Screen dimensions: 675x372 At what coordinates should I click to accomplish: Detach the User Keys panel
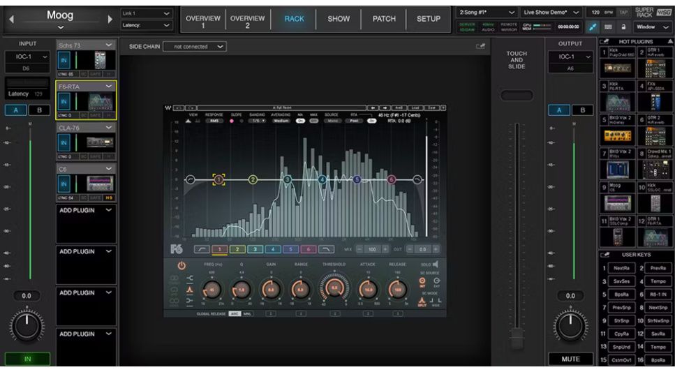point(604,255)
